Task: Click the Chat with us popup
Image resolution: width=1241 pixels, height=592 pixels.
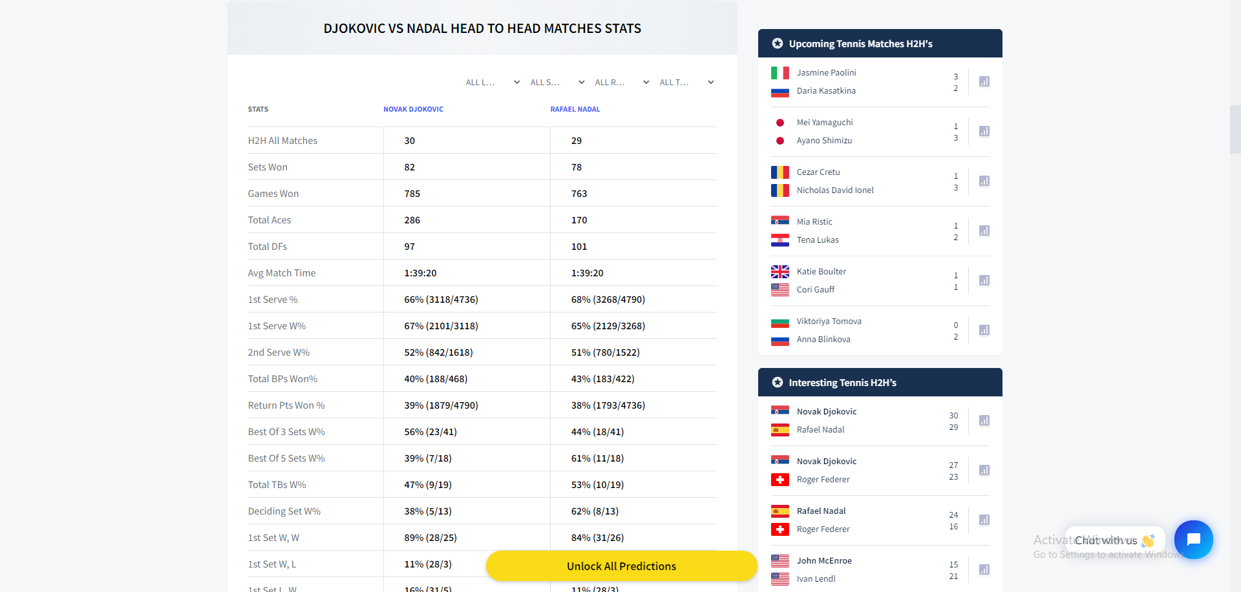Action: [1114, 540]
